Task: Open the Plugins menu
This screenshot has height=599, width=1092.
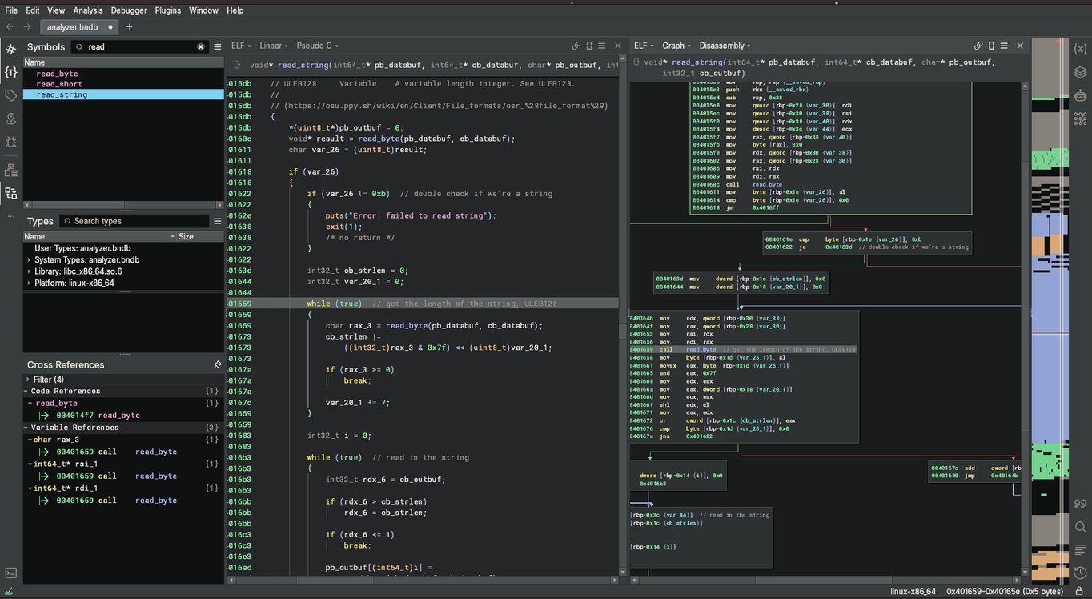Action: point(168,10)
